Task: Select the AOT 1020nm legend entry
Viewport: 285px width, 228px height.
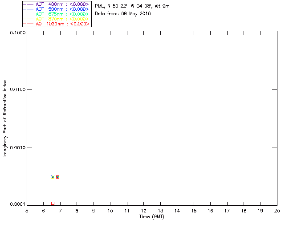Action: coord(56,24)
